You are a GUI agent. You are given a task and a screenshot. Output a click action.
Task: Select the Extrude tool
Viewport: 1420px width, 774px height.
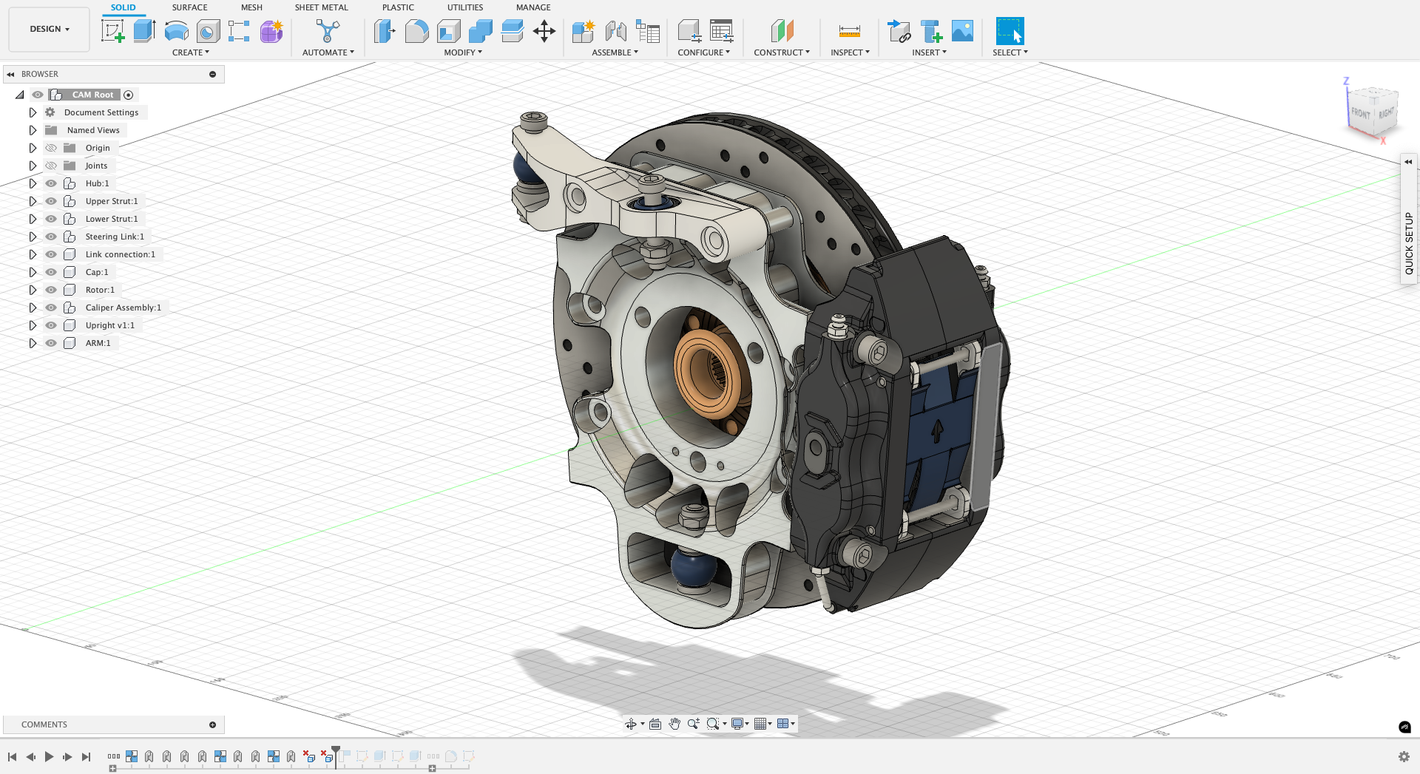[144, 31]
